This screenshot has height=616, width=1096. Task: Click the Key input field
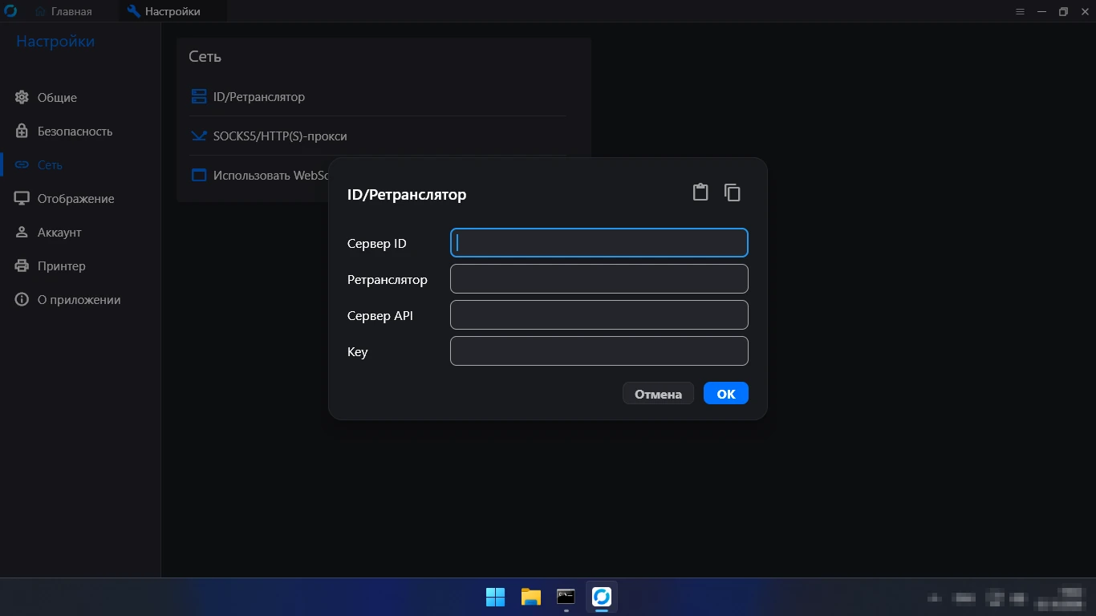(x=599, y=351)
